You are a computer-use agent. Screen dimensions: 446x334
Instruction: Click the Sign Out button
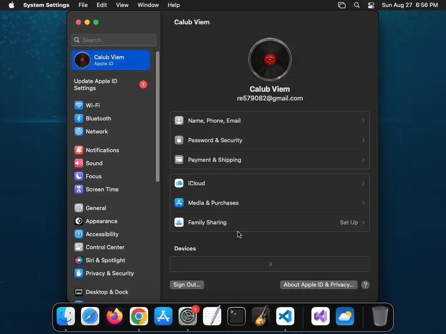pos(187,285)
